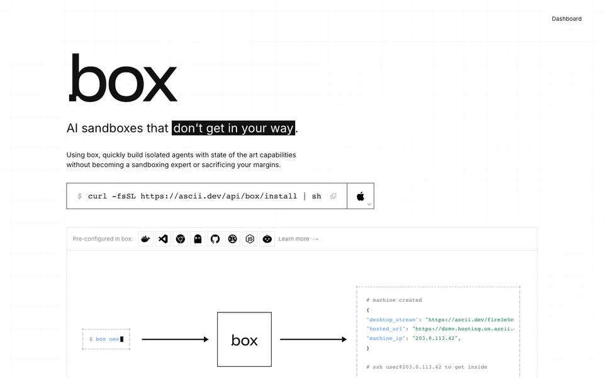Open the Dashboard link
This screenshot has width=604, height=378.
tap(567, 18)
